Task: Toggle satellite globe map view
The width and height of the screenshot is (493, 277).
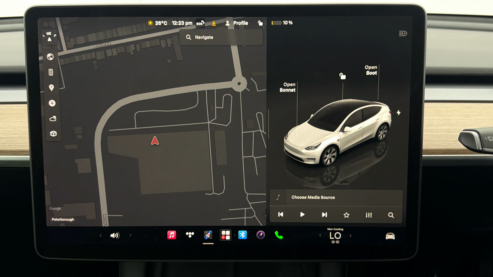Action: pyautogui.click(x=50, y=57)
